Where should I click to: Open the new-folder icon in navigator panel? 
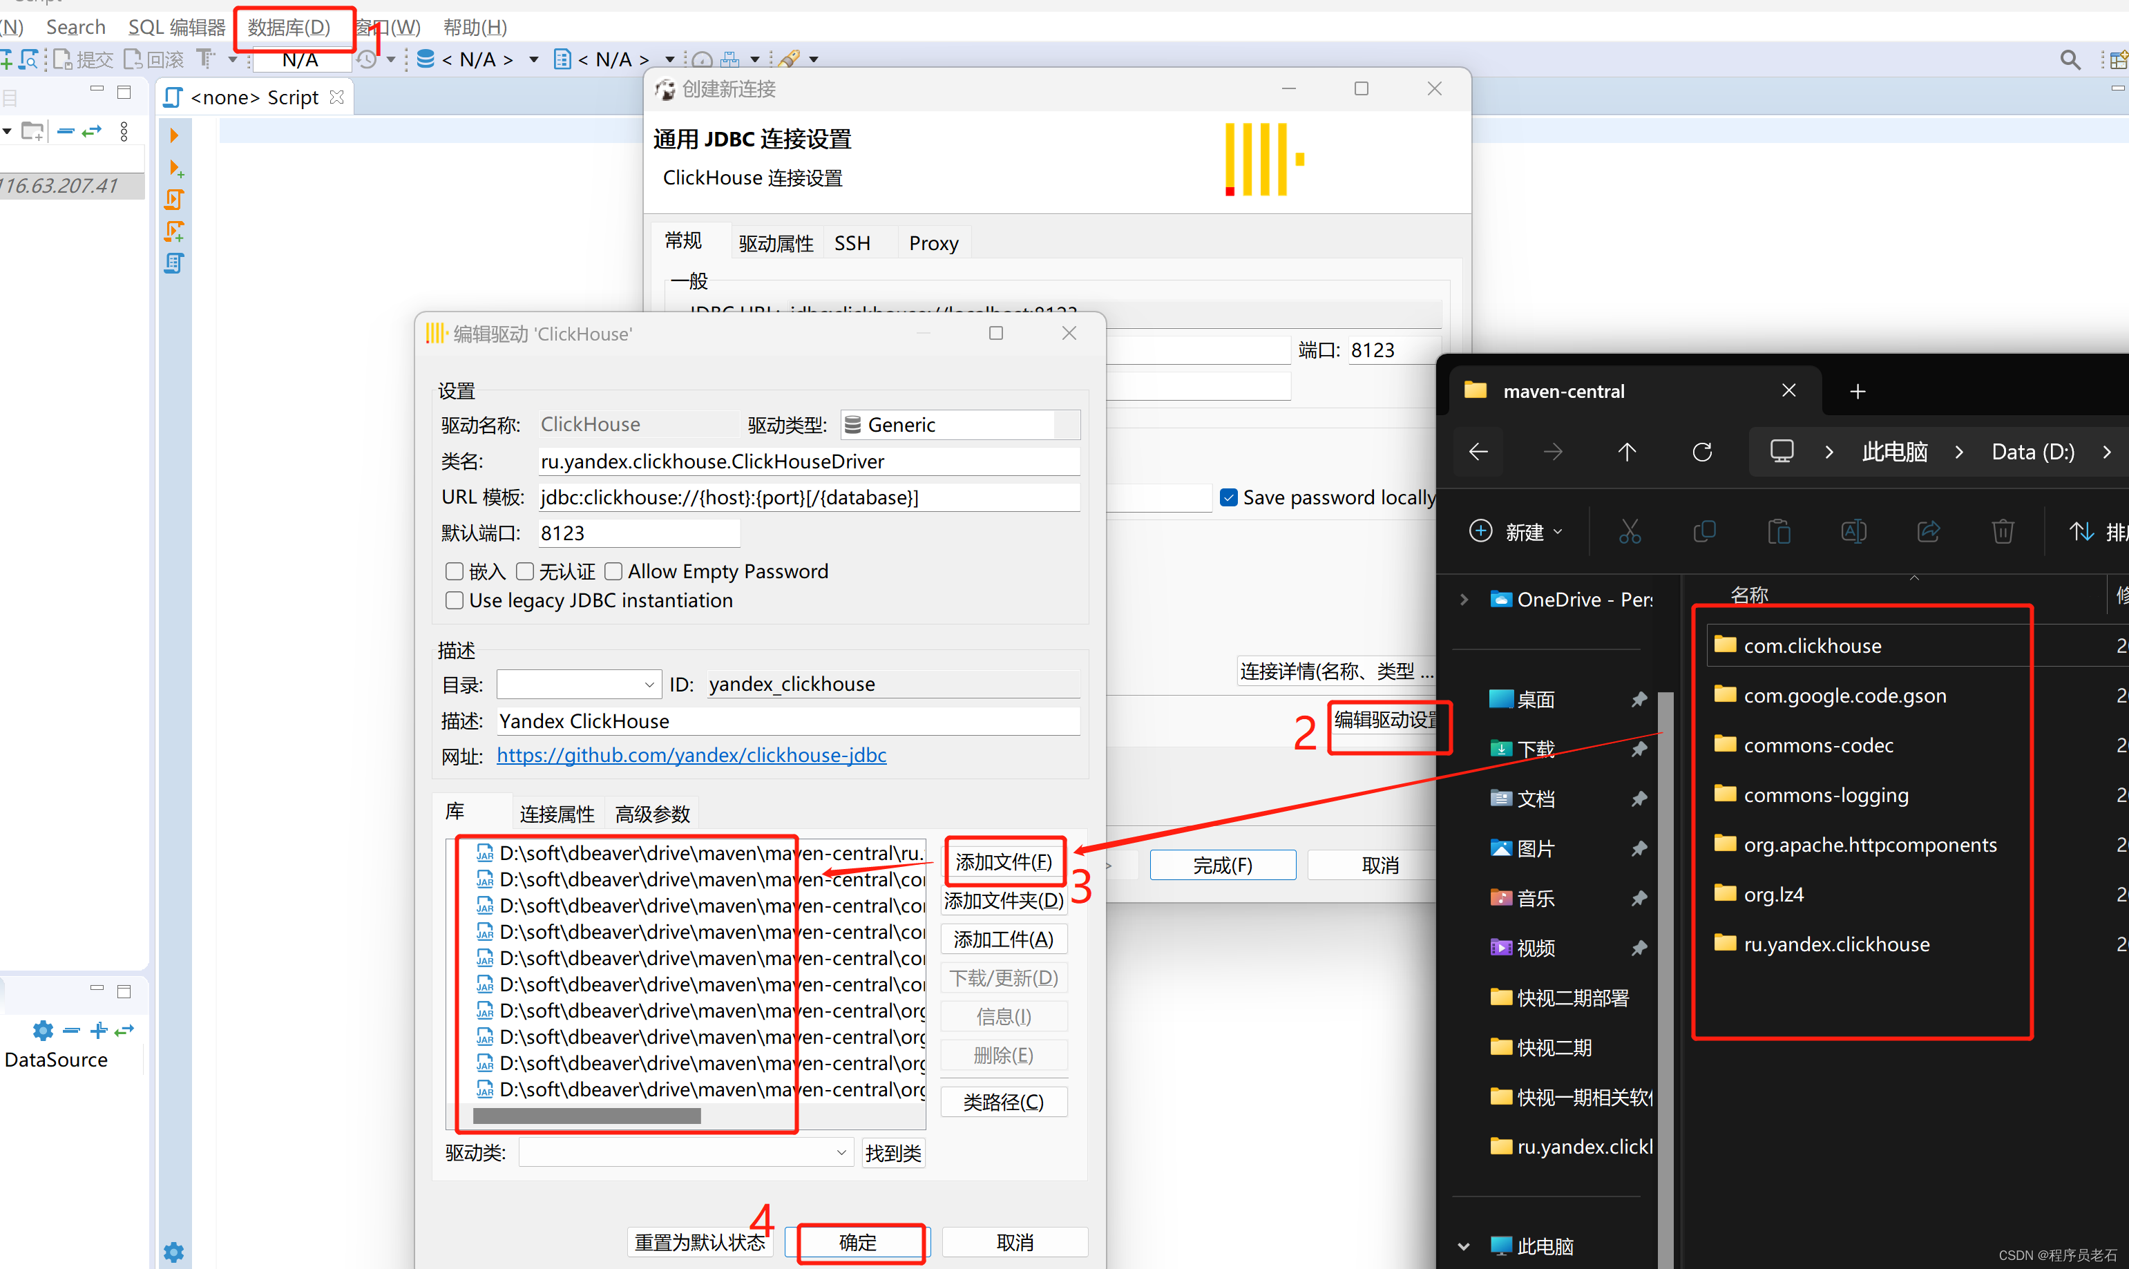tap(32, 131)
